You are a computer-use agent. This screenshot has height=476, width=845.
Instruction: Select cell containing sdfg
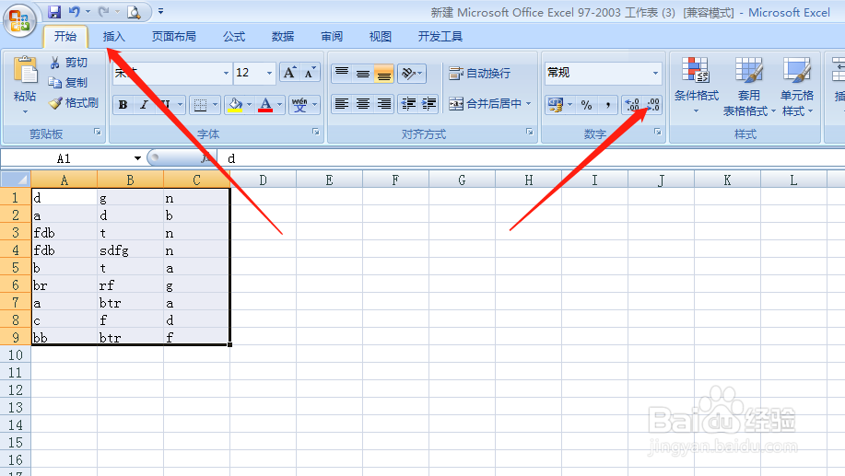coord(131,250)
